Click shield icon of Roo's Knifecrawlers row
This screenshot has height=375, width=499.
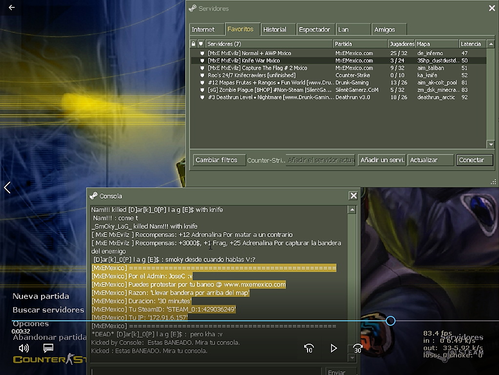click(x=202, y=75)
